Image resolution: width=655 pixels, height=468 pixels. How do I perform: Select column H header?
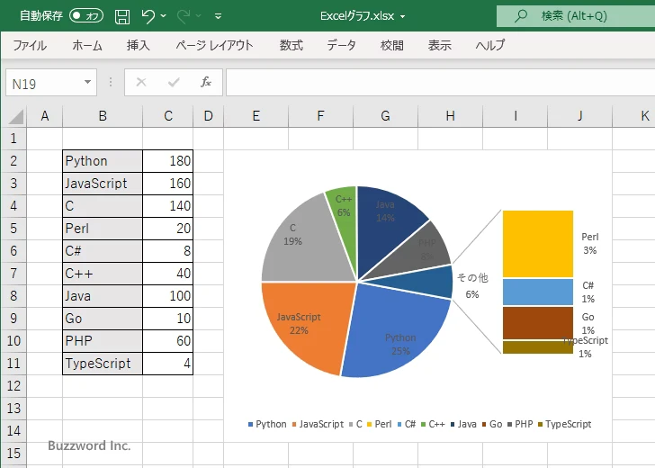click(x=450, y=116)
